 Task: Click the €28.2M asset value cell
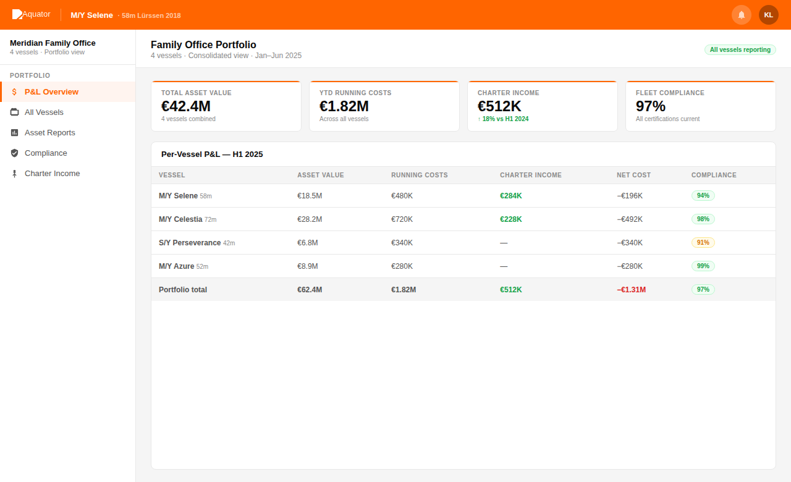point(310,219)
